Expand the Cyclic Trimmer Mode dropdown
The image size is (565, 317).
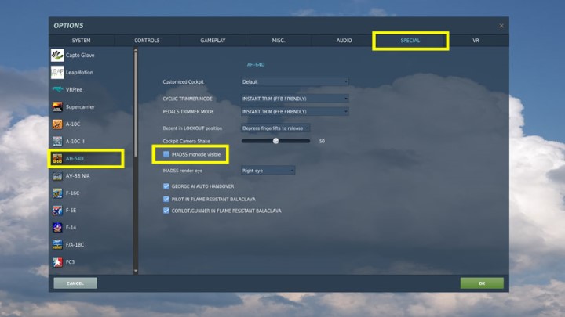tap(294, 99)
